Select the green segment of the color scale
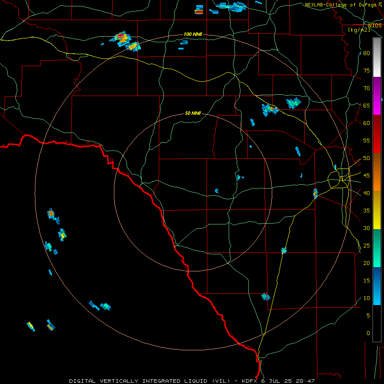 tap(377, 248)
